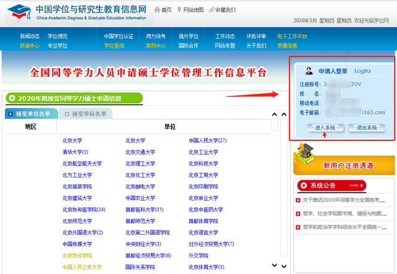Open 案例中心 menu item
The image size is (397, 274).
[x=156, y=46]
